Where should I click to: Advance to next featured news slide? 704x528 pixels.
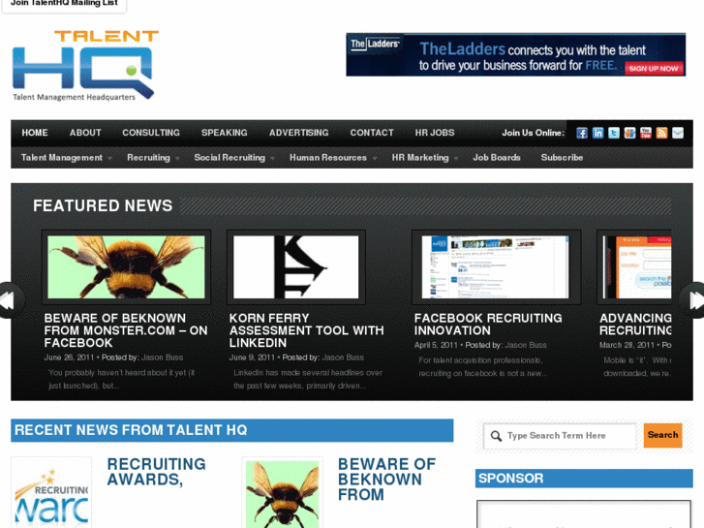click(693, 300)
